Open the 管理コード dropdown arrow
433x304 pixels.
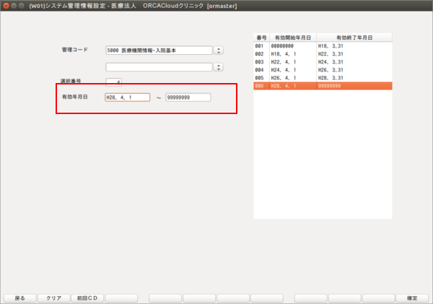(x=219, y=51)
